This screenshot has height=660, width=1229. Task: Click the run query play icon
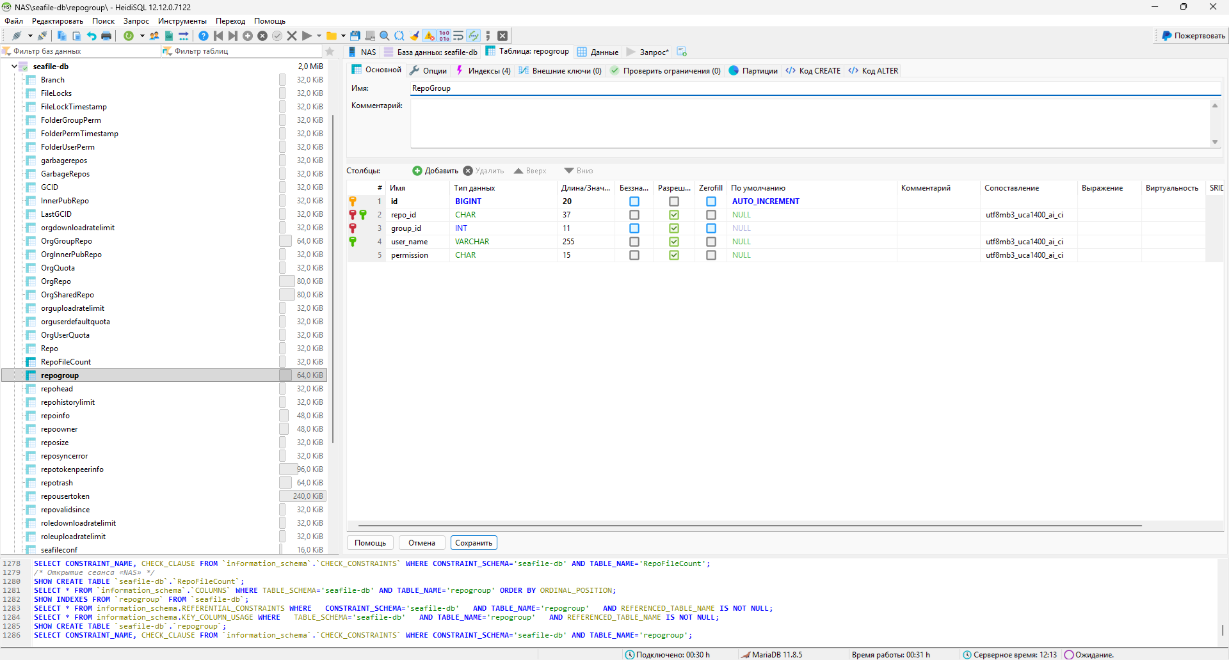307,36
